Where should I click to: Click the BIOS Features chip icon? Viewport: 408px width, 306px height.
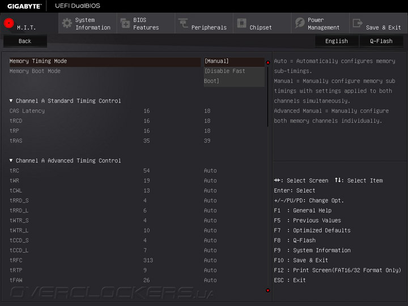125,23
